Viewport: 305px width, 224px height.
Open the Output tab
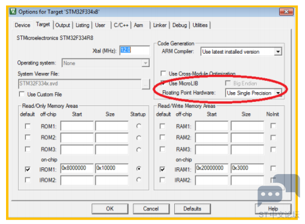point(63,25)
